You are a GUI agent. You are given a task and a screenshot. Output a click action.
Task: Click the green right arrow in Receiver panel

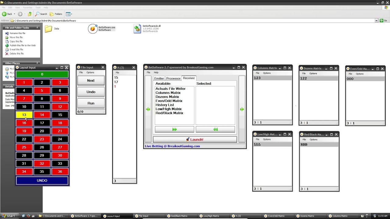point(242,109)
